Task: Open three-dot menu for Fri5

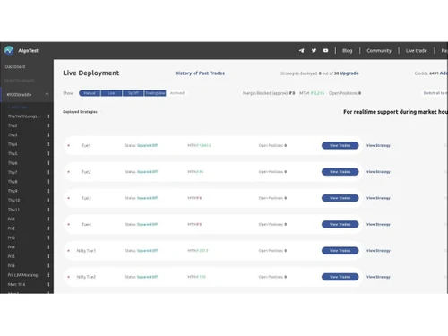Action: (x=48, y=256)
